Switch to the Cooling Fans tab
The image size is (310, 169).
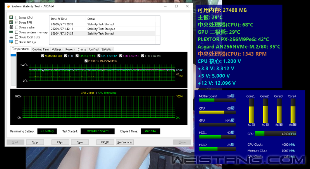tap(41, 49)
